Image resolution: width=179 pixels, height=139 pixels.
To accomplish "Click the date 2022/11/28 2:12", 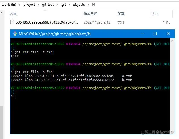I will tap(97, 22).
